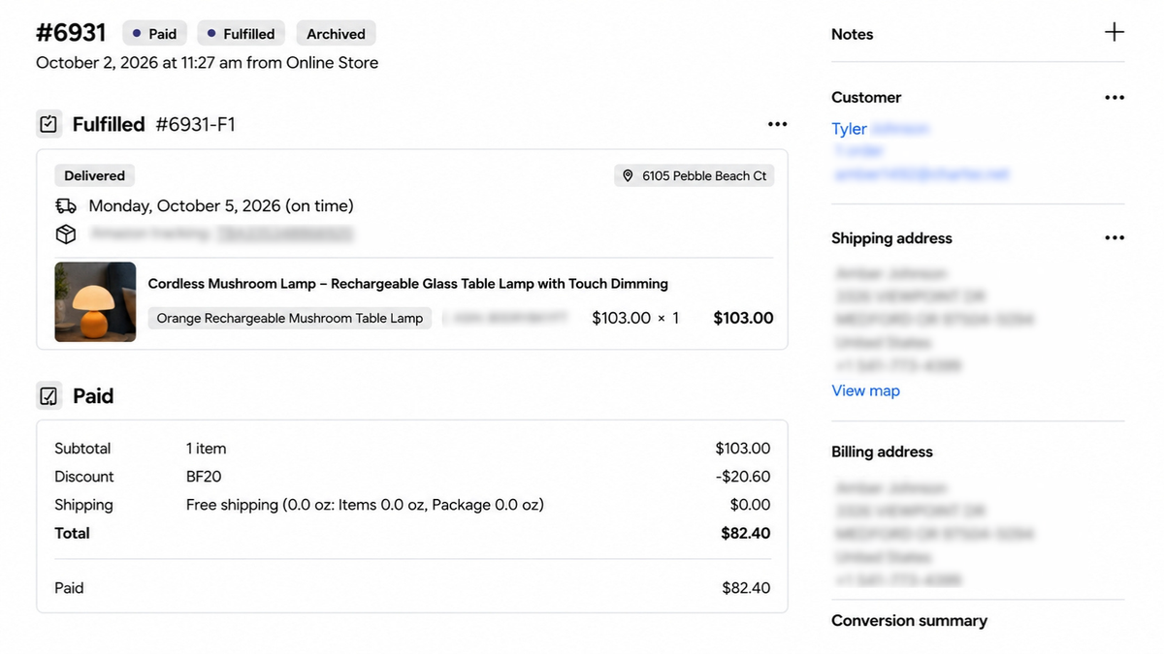Click the delivery date Monday, October 5, 2026
Viewport: 1164px width, 654px height.
(221, 205)
